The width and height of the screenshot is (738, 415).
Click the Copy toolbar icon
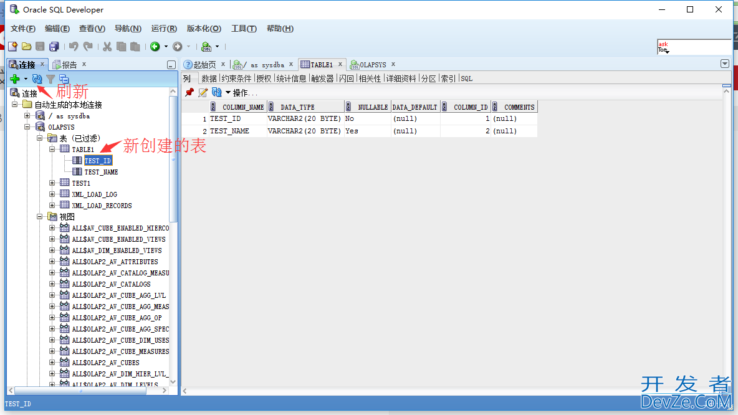(x=121, y=46)
